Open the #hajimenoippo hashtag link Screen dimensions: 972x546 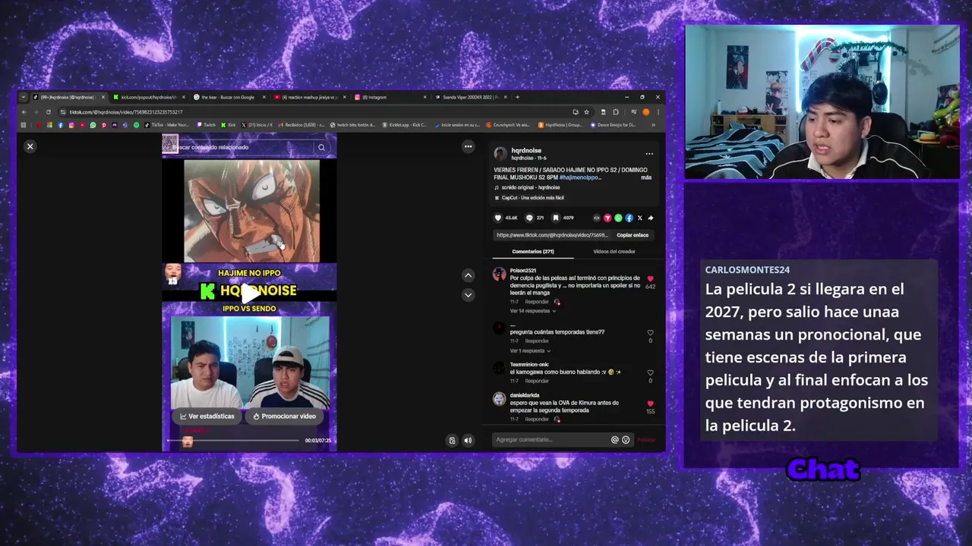pos(581,177)
